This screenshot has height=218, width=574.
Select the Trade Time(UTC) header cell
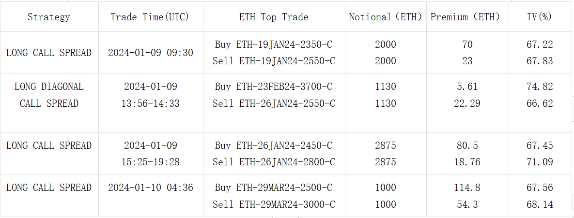tap(150, 17)
